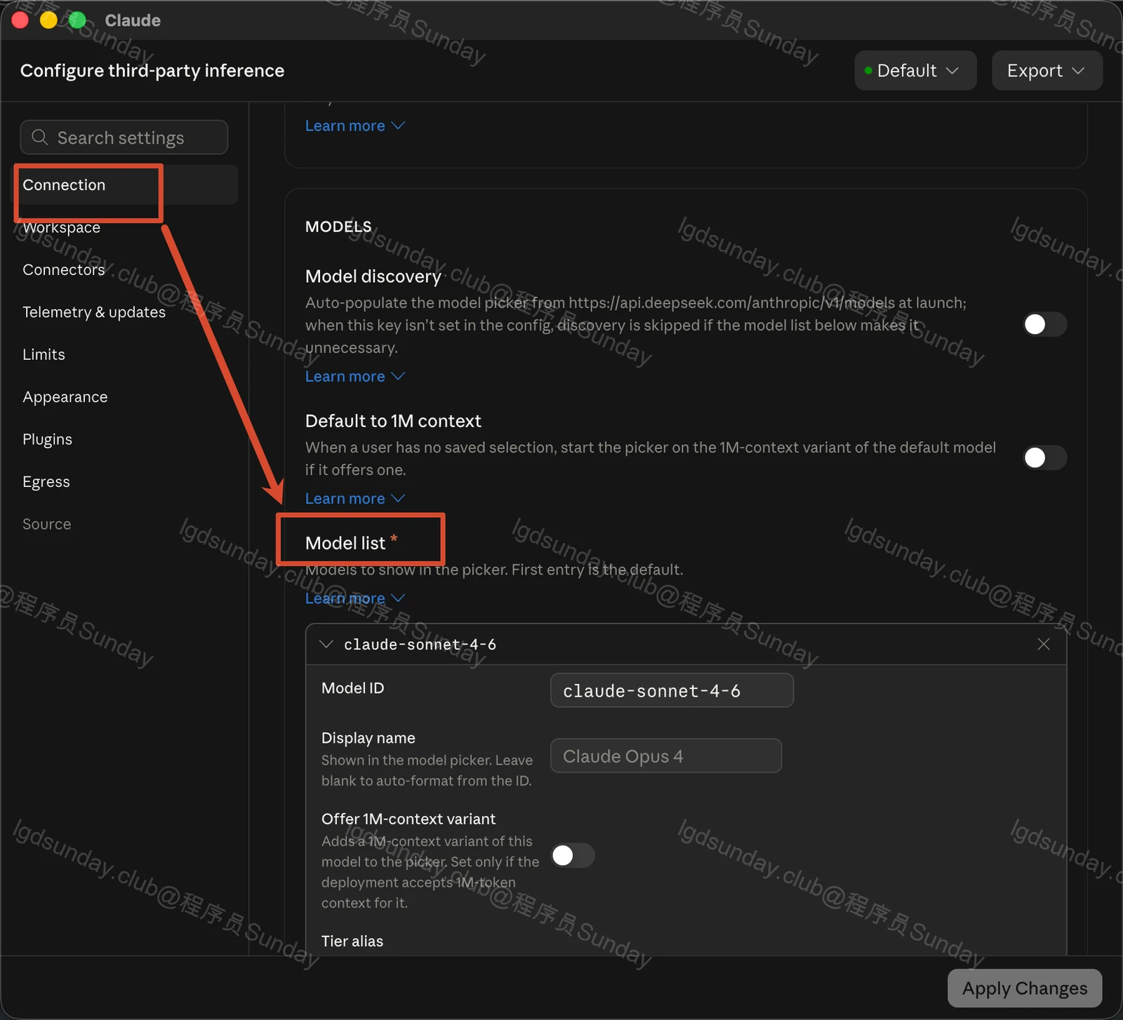This screenshot has width=1123, height=1020.
Task: Expand Learn more under Default to 1M context
Action: point(355,498)
